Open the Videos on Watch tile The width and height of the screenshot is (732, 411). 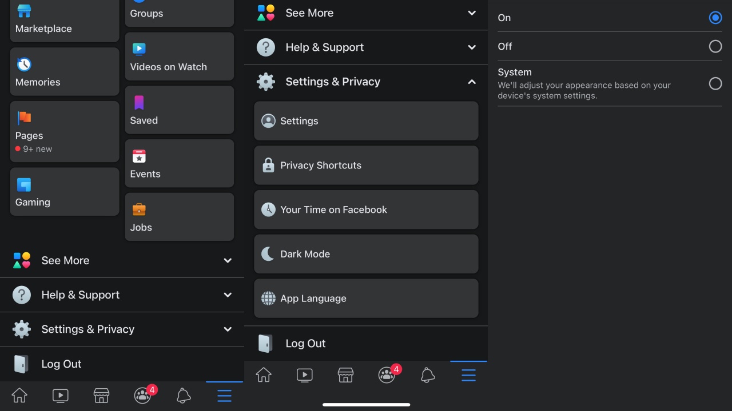pos(179,57)
